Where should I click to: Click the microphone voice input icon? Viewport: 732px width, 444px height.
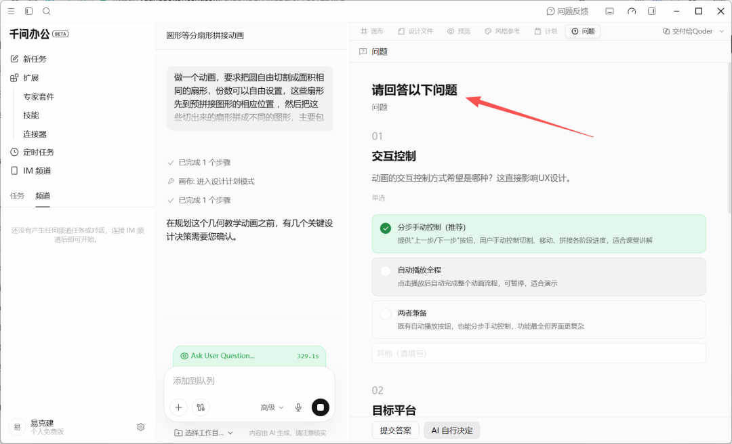298,407
